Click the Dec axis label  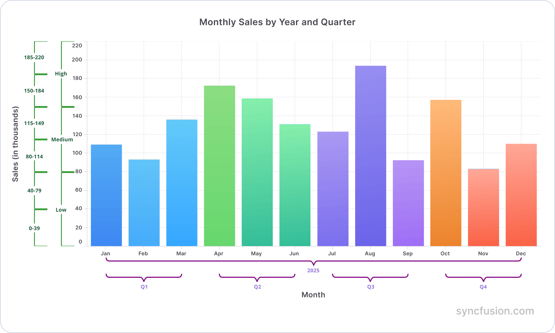(521, 253)
